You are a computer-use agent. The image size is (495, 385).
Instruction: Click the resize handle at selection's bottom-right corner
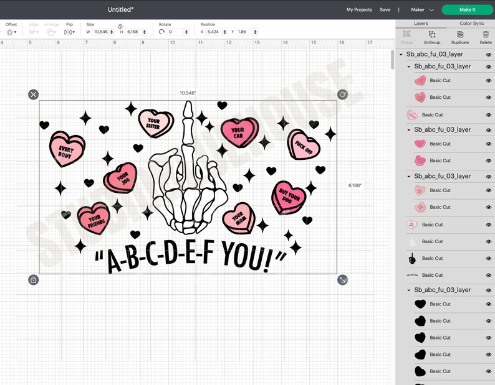(342, 280)
